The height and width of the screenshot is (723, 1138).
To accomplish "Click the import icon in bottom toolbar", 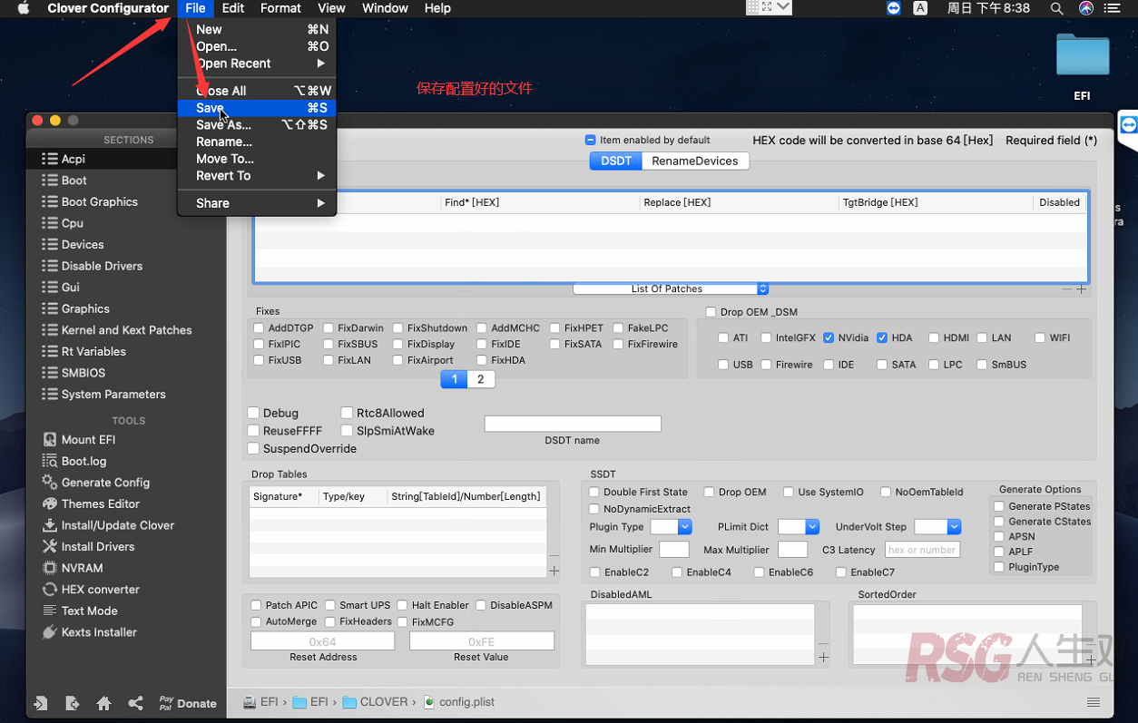I will pyautogui.click(x=41, y=703).
